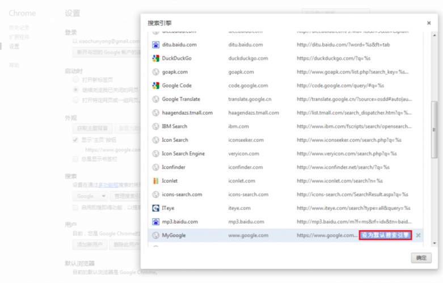
Task: Click the Icon Search Engine globe icon
Action: 155,153
